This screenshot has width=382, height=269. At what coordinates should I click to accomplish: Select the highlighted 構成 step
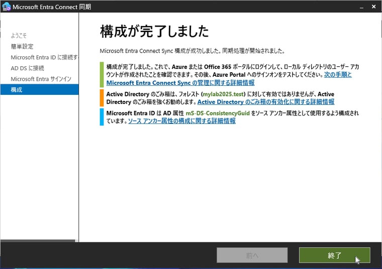(40, 89)
